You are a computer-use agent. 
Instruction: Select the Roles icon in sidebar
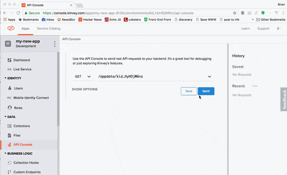[10, 108]
